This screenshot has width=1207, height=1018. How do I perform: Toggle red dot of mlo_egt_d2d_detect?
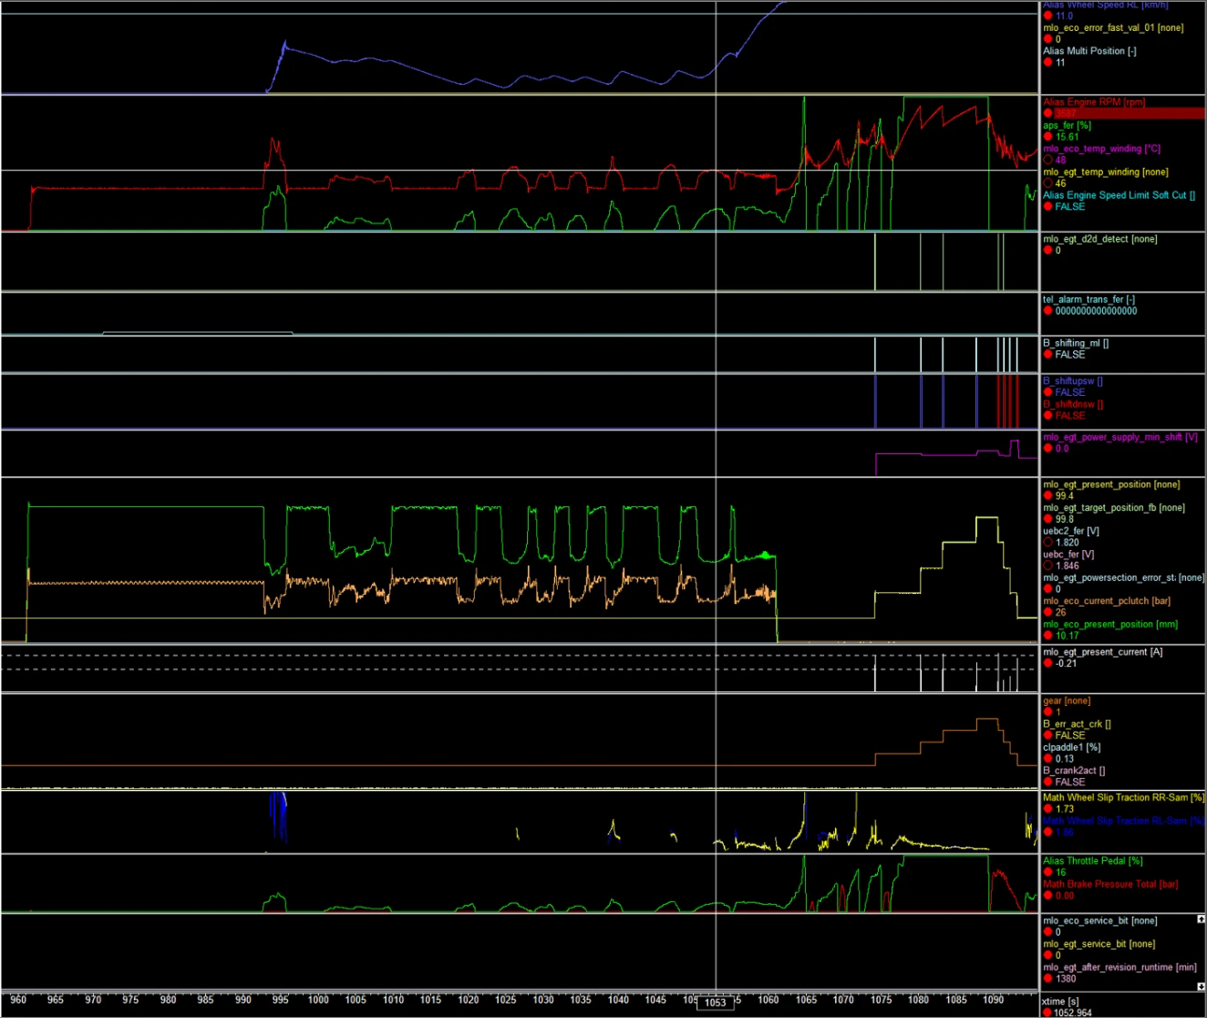[1047, 250]
